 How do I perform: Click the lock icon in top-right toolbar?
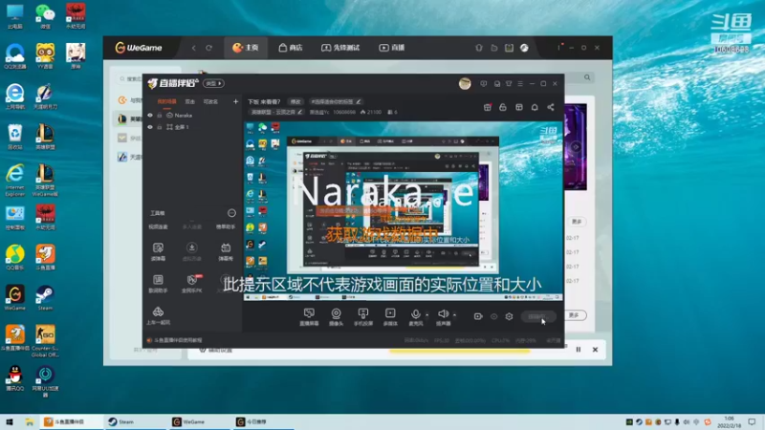(503, 107)
